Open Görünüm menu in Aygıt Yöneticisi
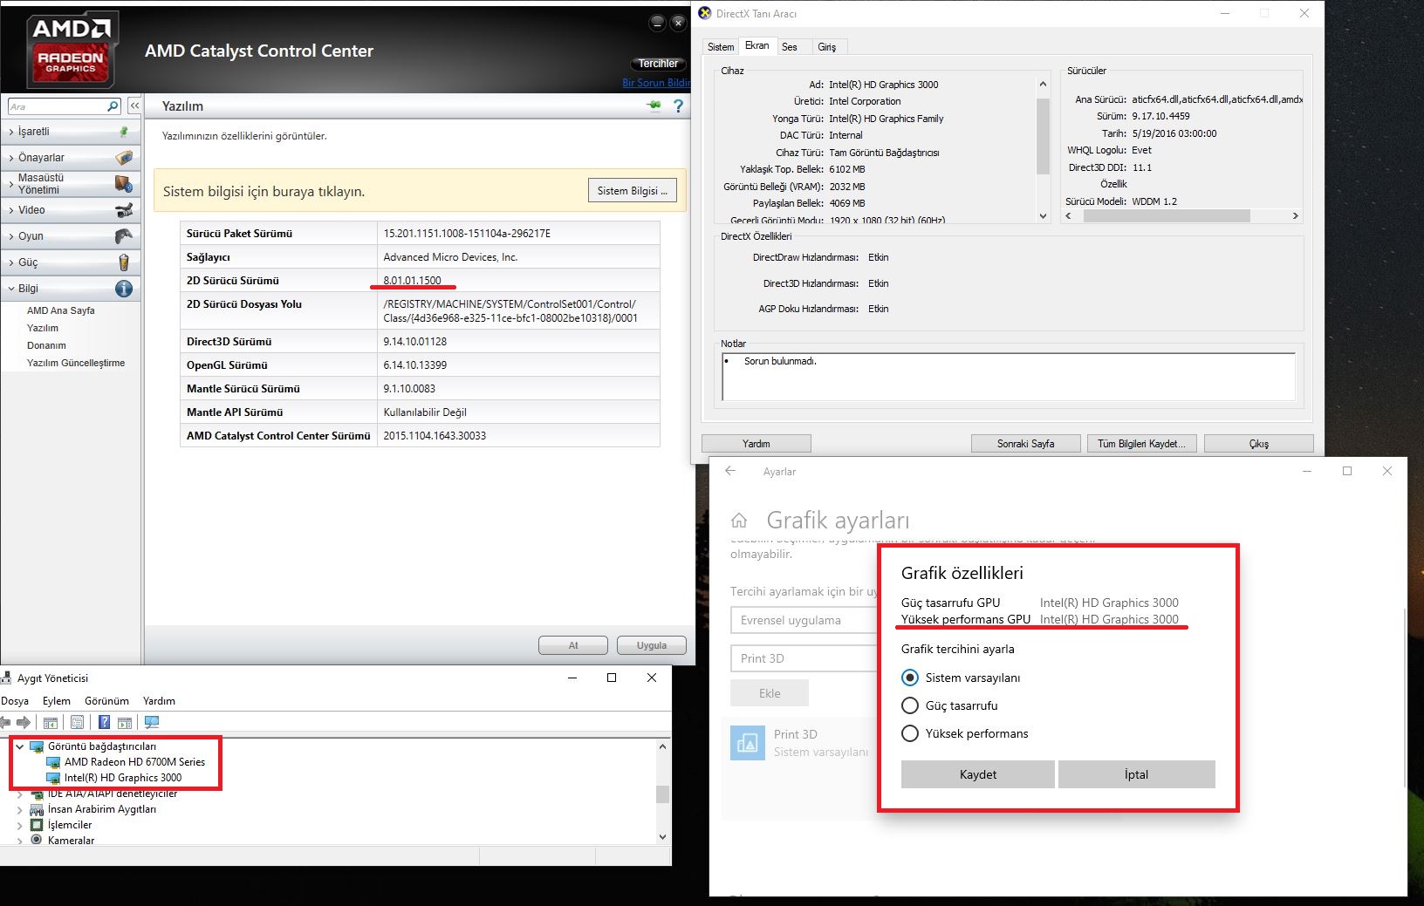This screenshot has width=1424, height=906. 106,701
